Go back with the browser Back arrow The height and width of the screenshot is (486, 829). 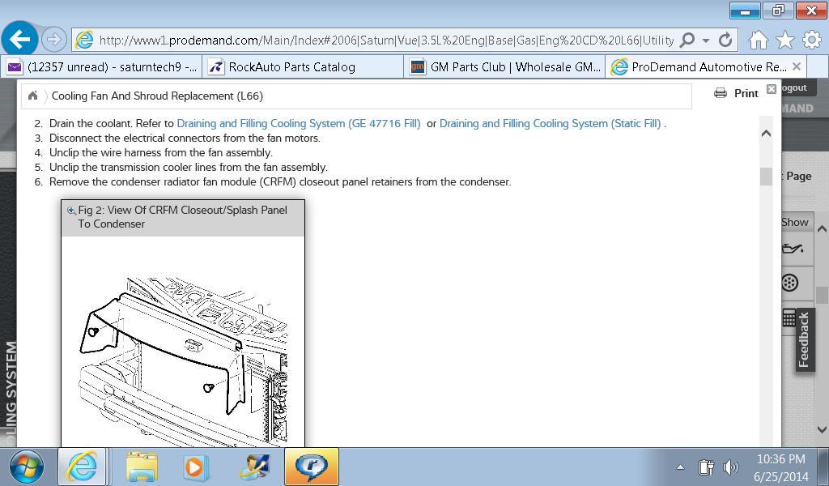(20, 39)
